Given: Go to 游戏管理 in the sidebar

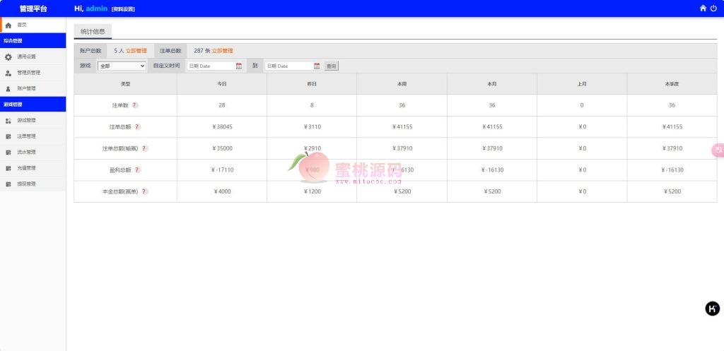Looking at the screenshot, I should coord(26,121).
